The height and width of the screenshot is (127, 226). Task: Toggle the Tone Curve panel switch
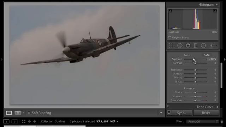168,106
